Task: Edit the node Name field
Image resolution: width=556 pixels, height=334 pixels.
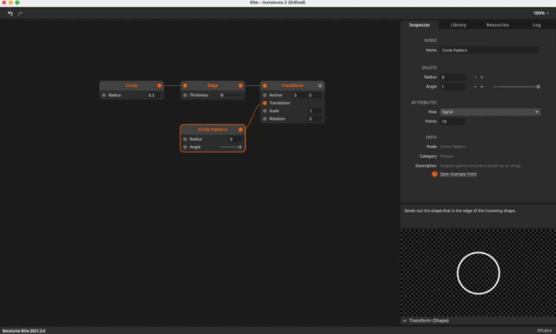Action: (489, 51)
